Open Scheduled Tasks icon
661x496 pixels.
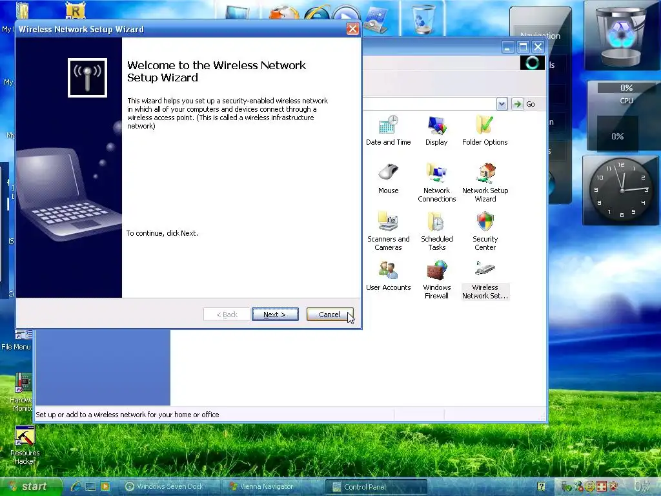click(437, 231)
